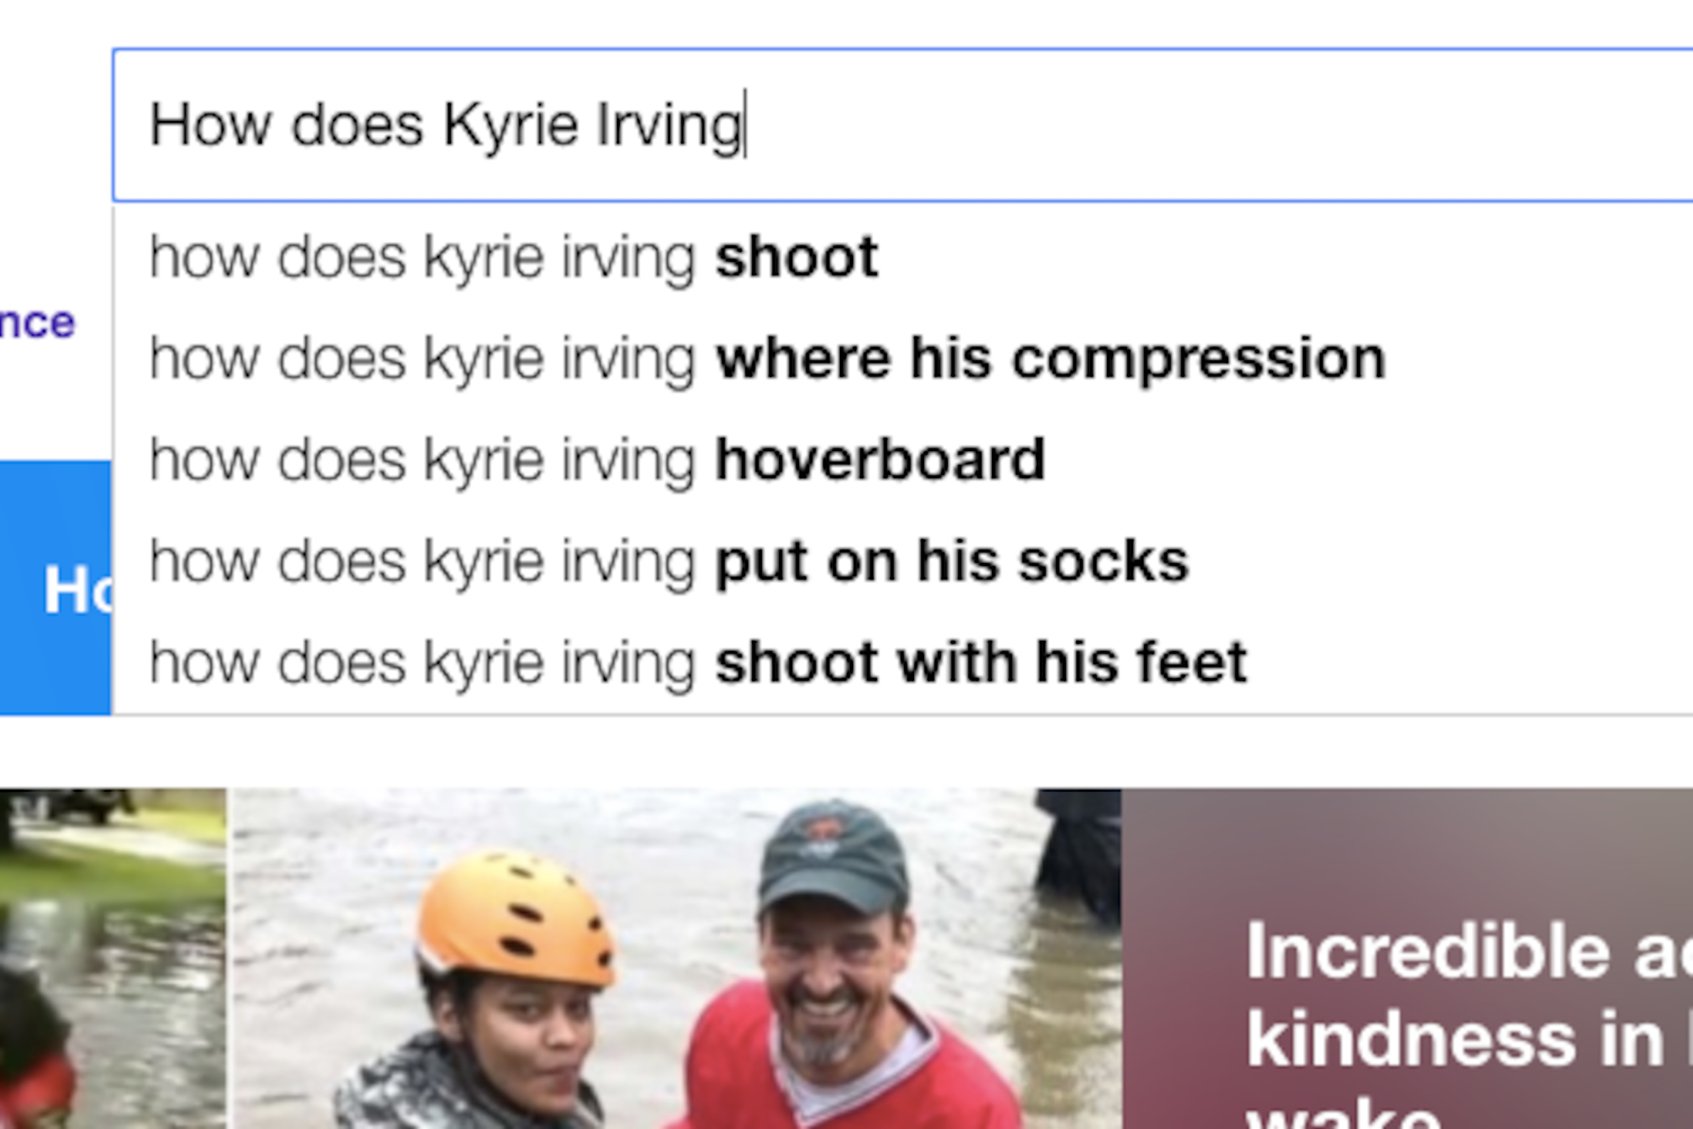Pick the 'hoverboard' autocomplete suggestion
Viewport: 1693px width, 1129px height.
coord(903,460)
